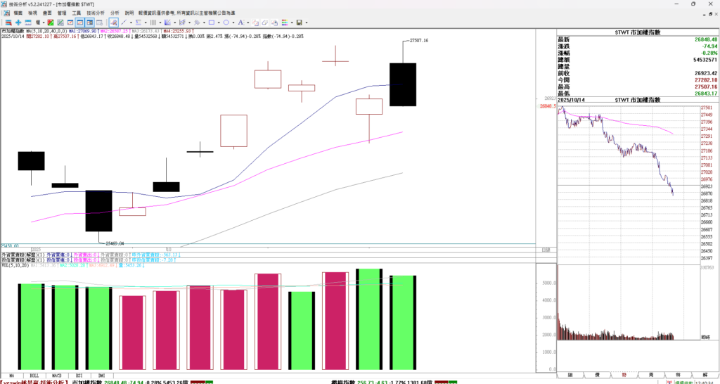
Task: Click the text annotation 'A' tool
Action: 240,23
